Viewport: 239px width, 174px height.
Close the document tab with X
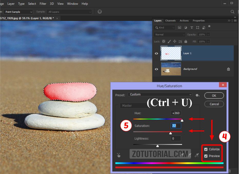tap(57, 18)
